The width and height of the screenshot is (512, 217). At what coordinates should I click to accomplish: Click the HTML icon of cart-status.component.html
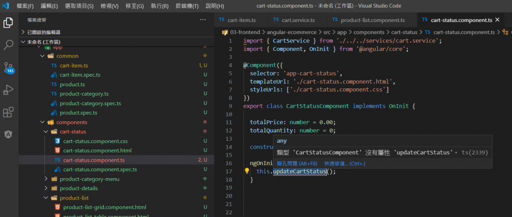57,151
